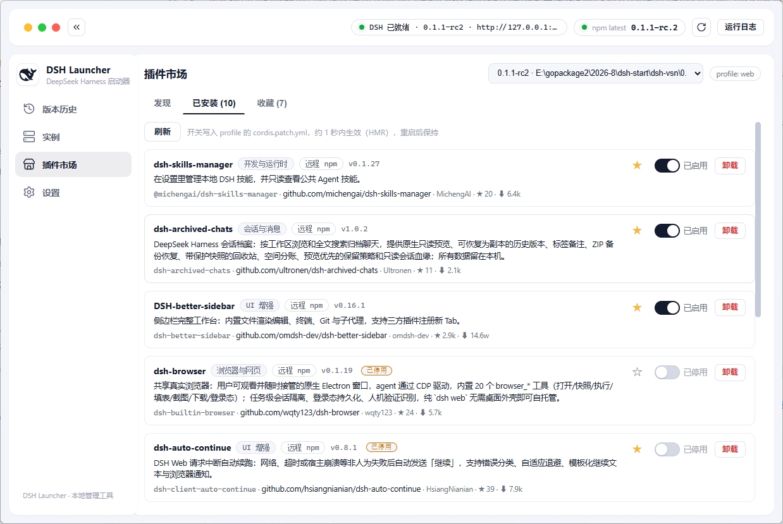Click version text v0.8.1
Viewport: 783px width, 524px height.
point(343,448)
